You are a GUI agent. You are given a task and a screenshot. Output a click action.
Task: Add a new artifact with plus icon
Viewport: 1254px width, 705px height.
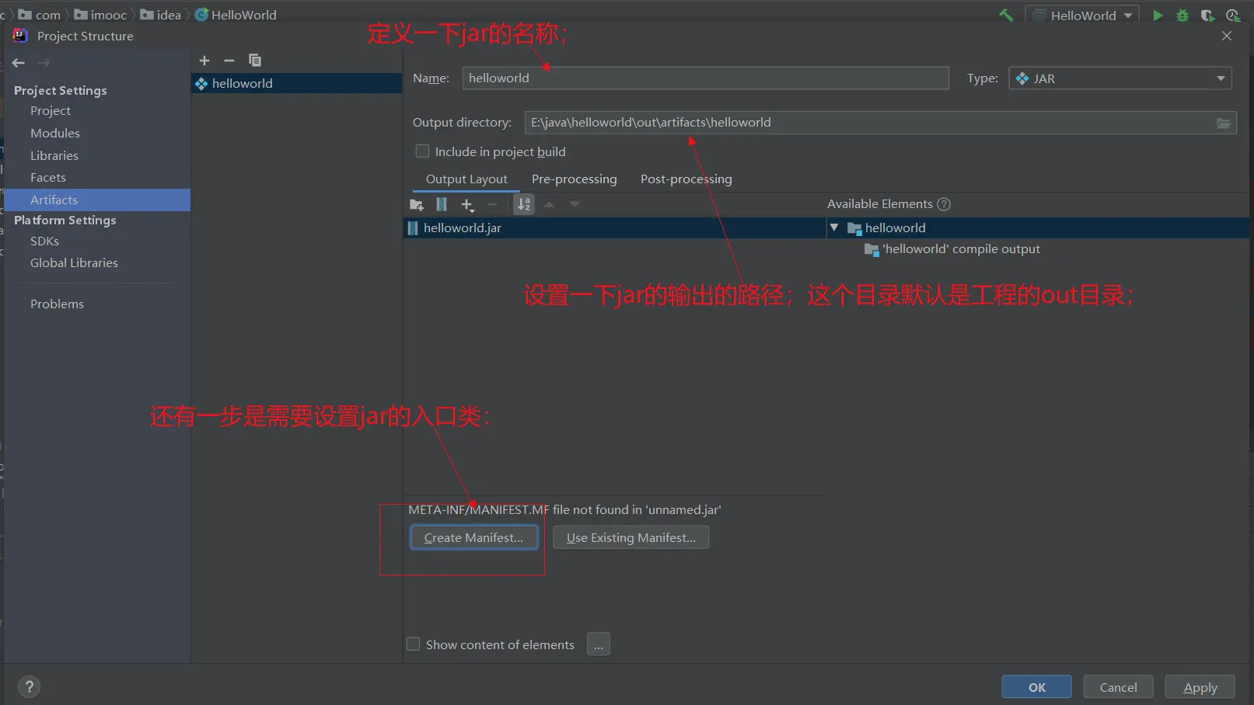pyautogui.click(x=204, y=61)
